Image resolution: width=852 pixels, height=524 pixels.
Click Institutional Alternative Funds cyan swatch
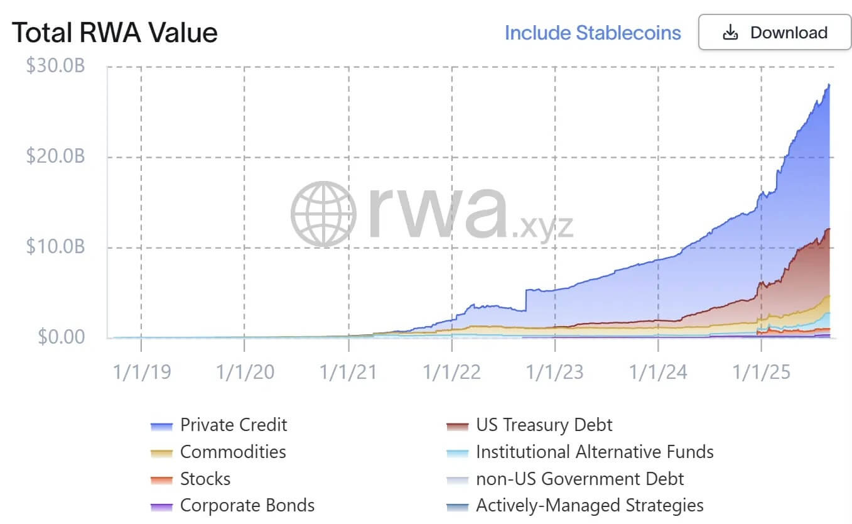[x=457, y=454]
